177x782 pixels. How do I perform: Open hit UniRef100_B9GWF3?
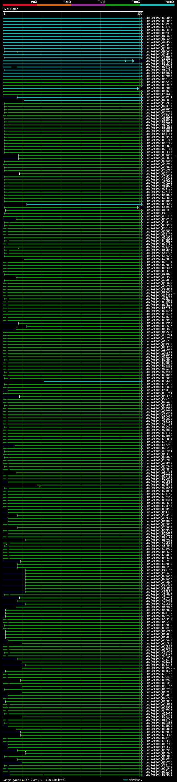coord(158,18)
